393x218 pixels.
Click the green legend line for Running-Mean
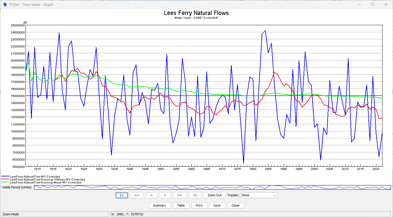[x=5, y=183]
